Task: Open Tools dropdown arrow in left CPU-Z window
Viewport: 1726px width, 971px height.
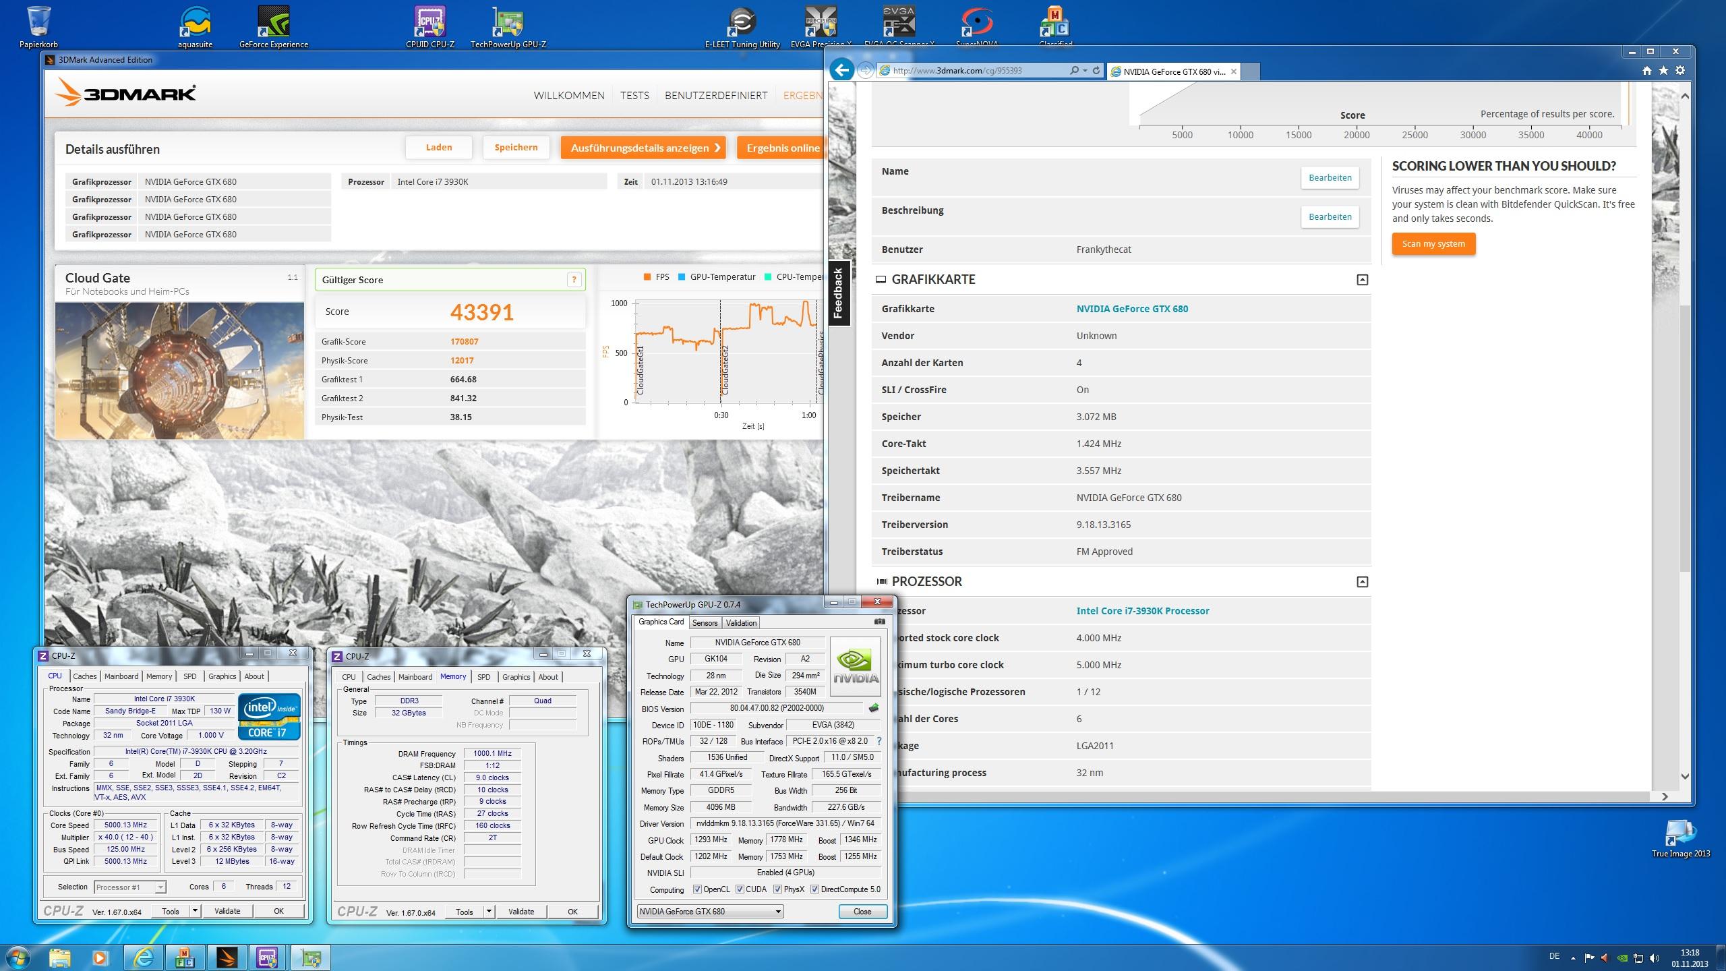Action: coord(195,911)
